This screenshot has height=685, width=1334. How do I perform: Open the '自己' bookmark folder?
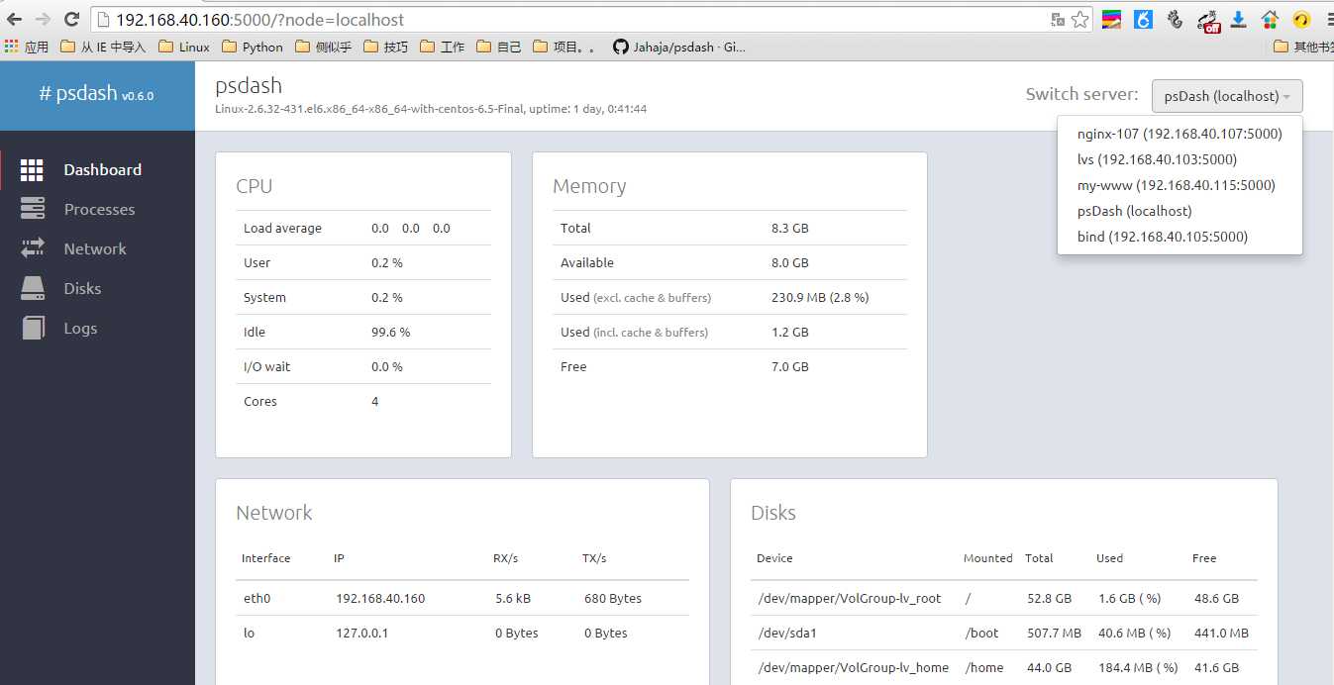[x=499, y=47]
